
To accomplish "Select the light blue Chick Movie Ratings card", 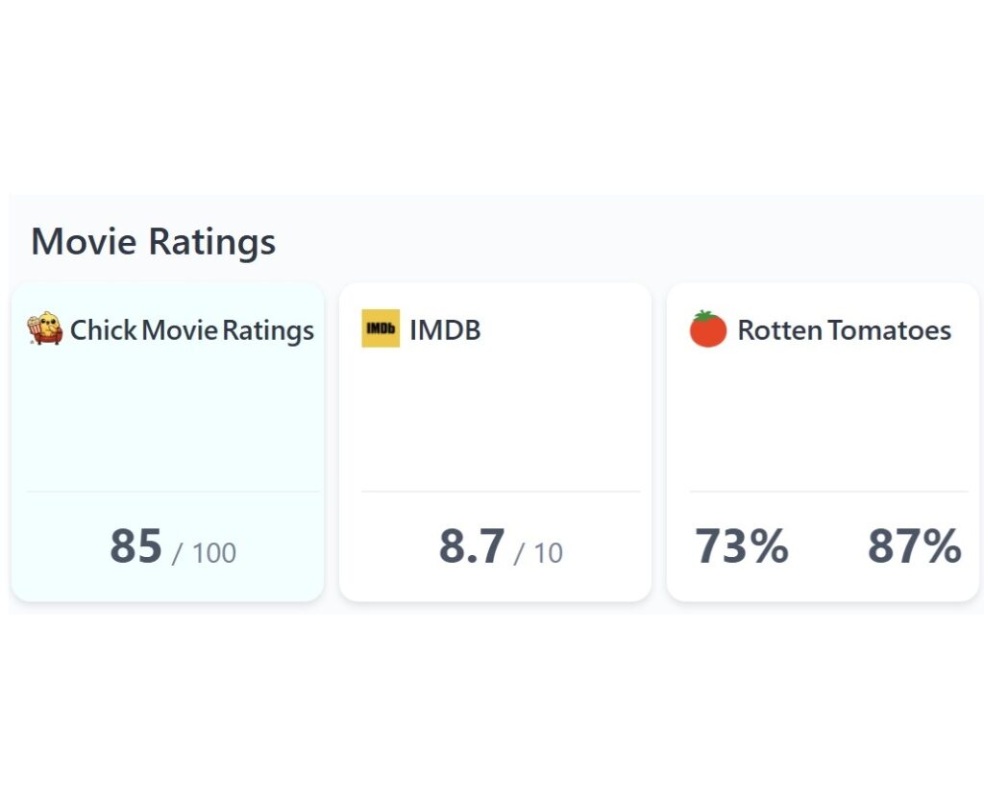I will click(167, 442).
